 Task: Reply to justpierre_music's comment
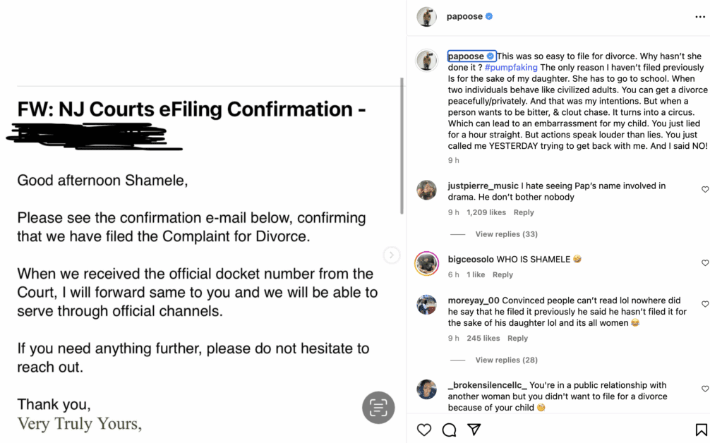[x=524, y=212]
